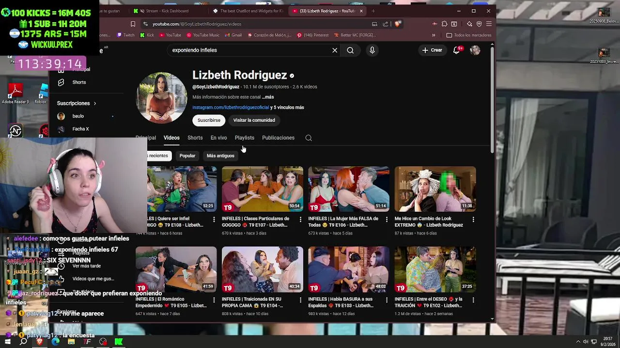Click the Suscribirse button

pos(209,120)
